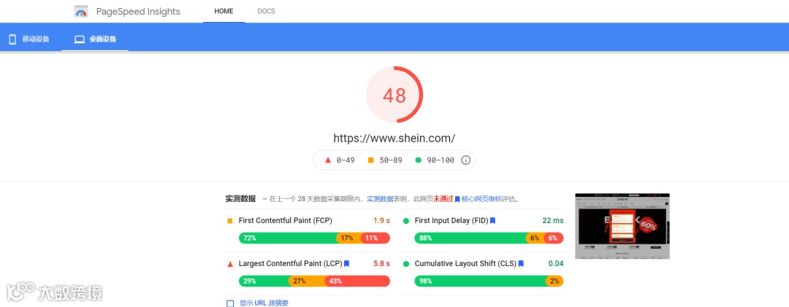Click the FCP value 1.9 s

pyautogui.click(x=382, y=220)
